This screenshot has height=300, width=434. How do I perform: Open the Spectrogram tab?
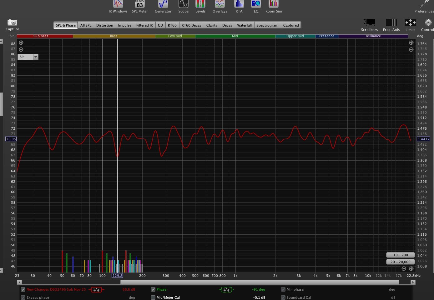(267, 25)
